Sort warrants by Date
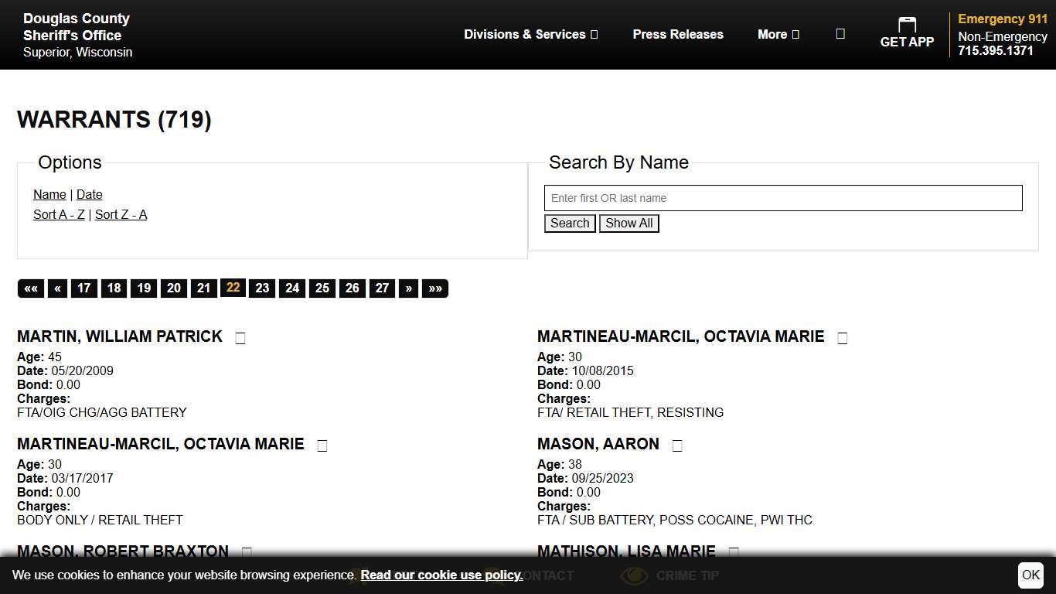The image size is (1056, 594). 89,195
